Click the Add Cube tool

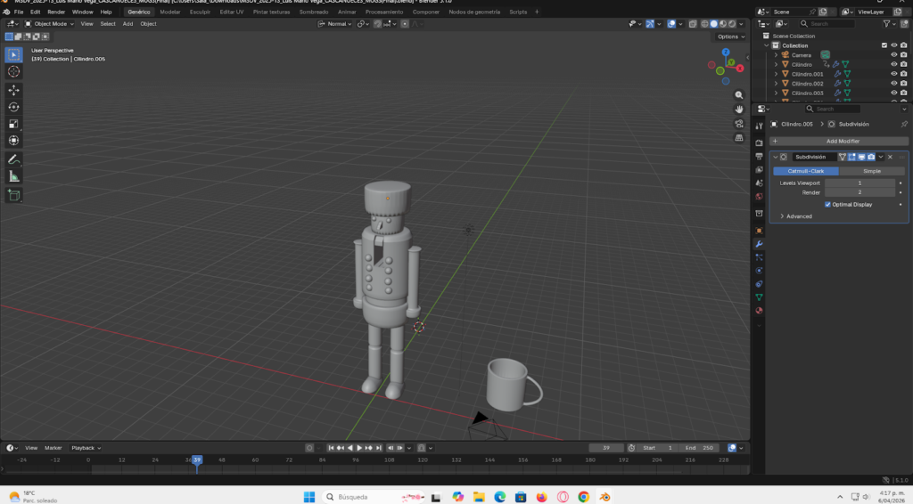pyautogui.click(x=14, y=195)
